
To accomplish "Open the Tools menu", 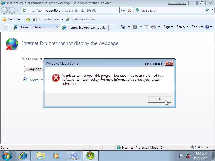I will tap(197, 27).
